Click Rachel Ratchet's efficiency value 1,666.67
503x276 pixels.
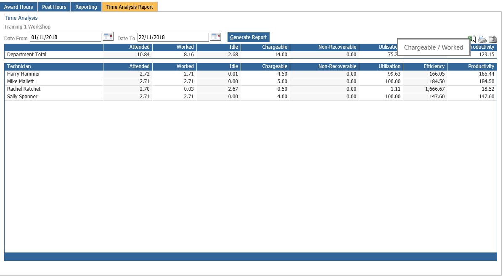435,89
